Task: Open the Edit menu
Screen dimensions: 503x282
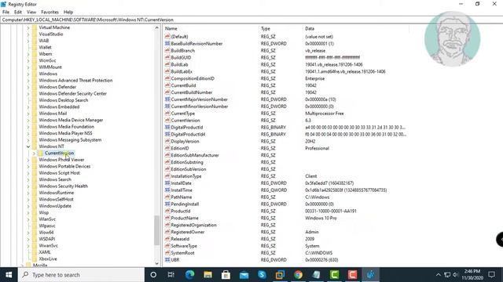Action: tap(18, 13)
